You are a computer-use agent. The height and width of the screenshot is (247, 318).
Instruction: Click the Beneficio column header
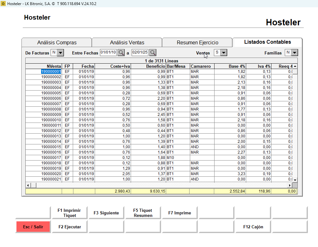(148, 66)
